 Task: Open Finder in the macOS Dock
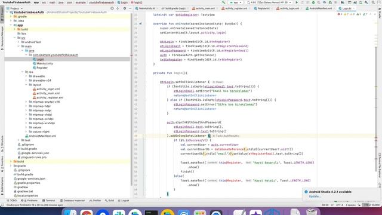[70, 213]
